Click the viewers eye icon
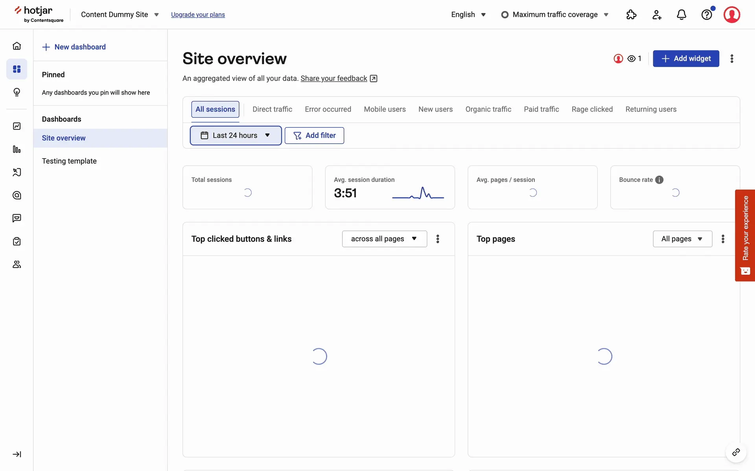Viewport: 755px width, 471px height. point(632,58)
